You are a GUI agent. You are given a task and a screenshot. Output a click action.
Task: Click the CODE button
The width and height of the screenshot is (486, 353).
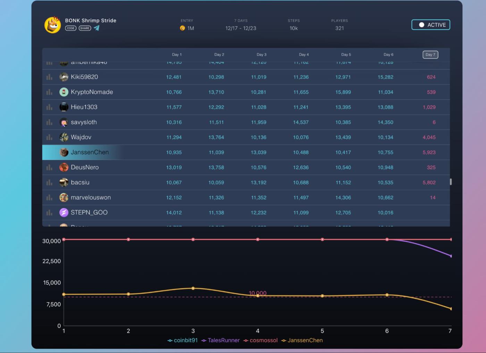[70, 28]
